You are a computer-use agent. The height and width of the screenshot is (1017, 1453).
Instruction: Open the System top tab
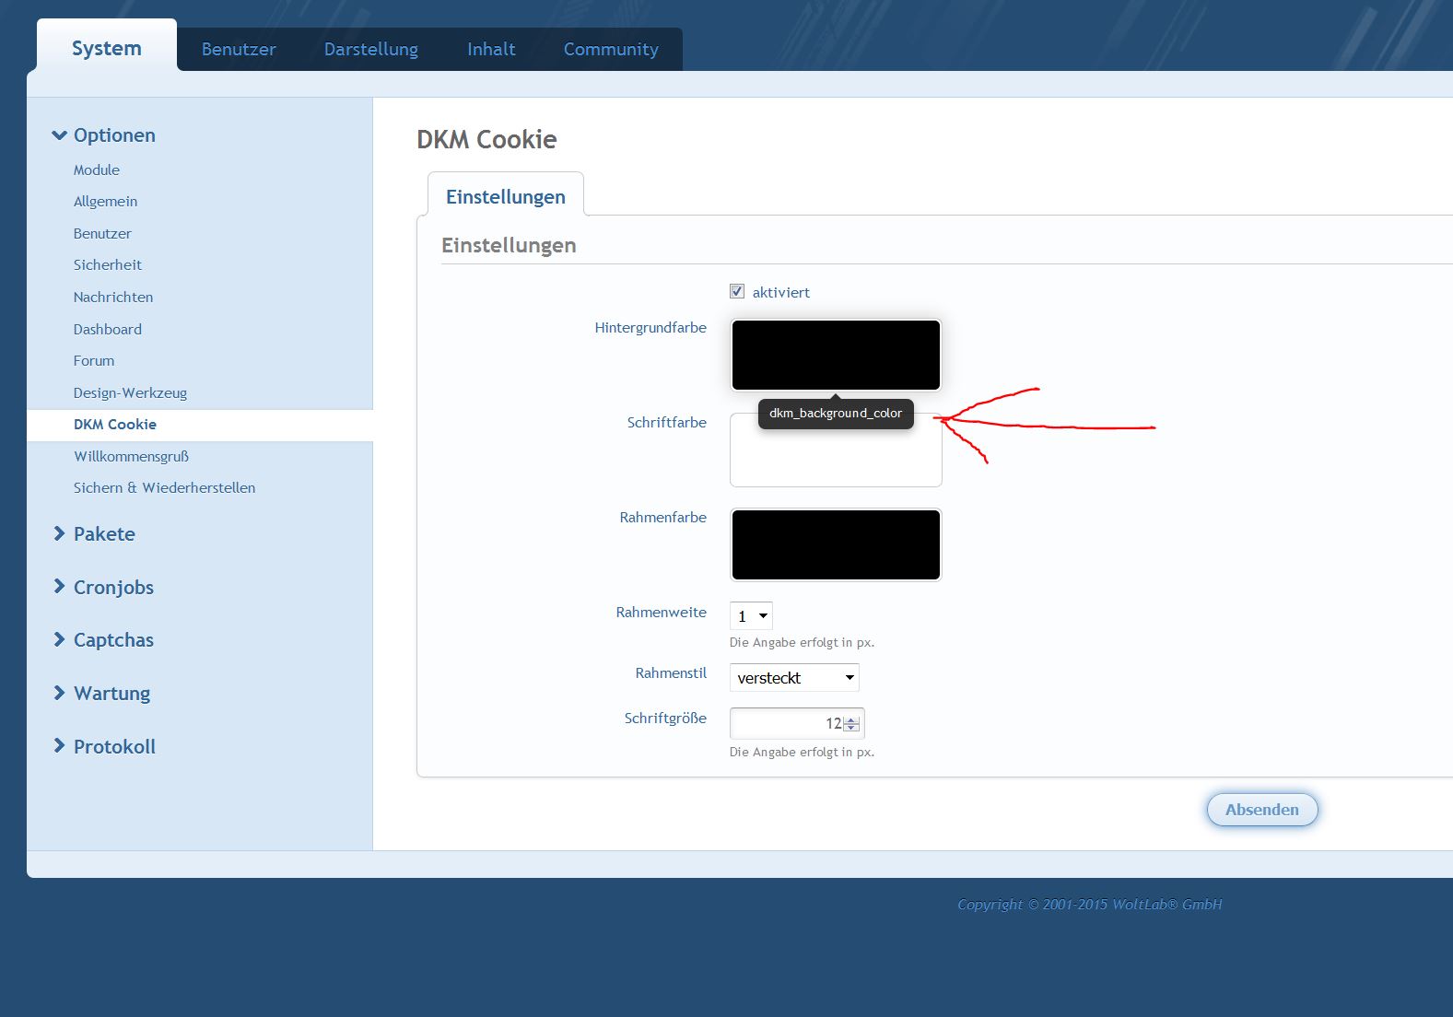pyautogui.click(x=107, y=48)
